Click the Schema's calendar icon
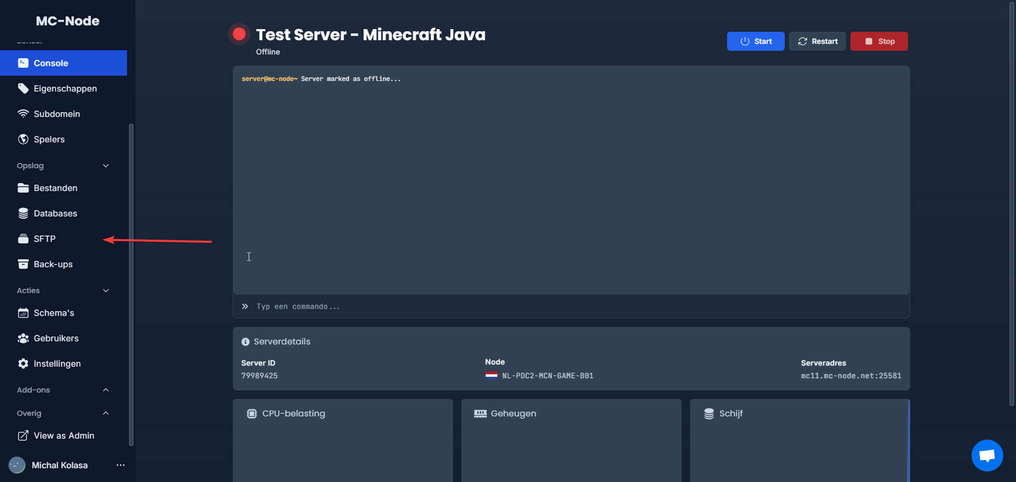The width and height of the screenshot is (1016, 482). [23, 313]
